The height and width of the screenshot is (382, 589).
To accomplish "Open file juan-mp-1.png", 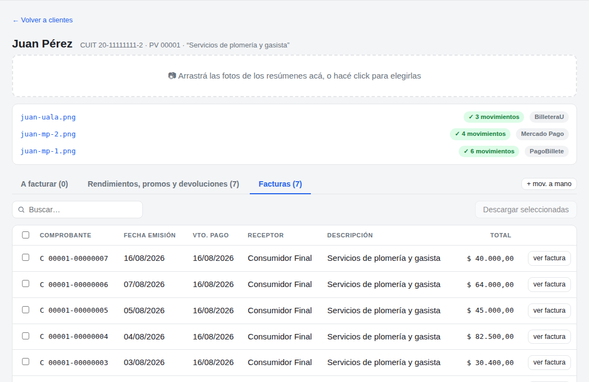I will [48, 151].
